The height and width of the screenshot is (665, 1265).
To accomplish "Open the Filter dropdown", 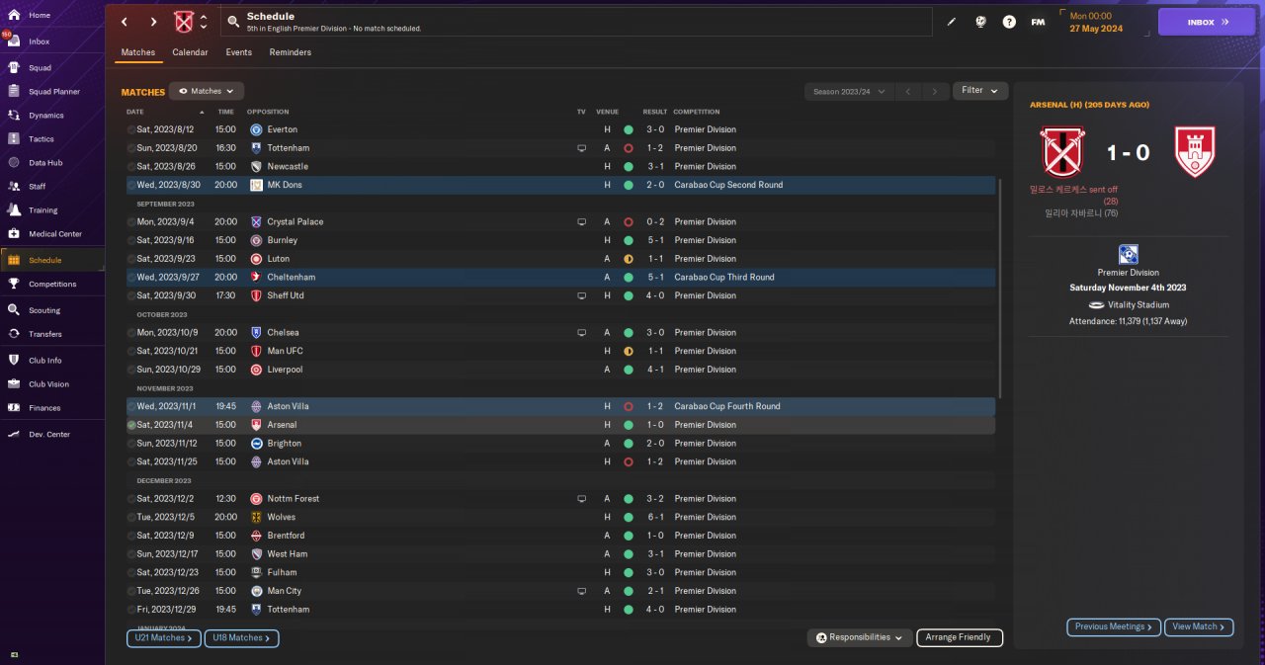I will [980, 90].
